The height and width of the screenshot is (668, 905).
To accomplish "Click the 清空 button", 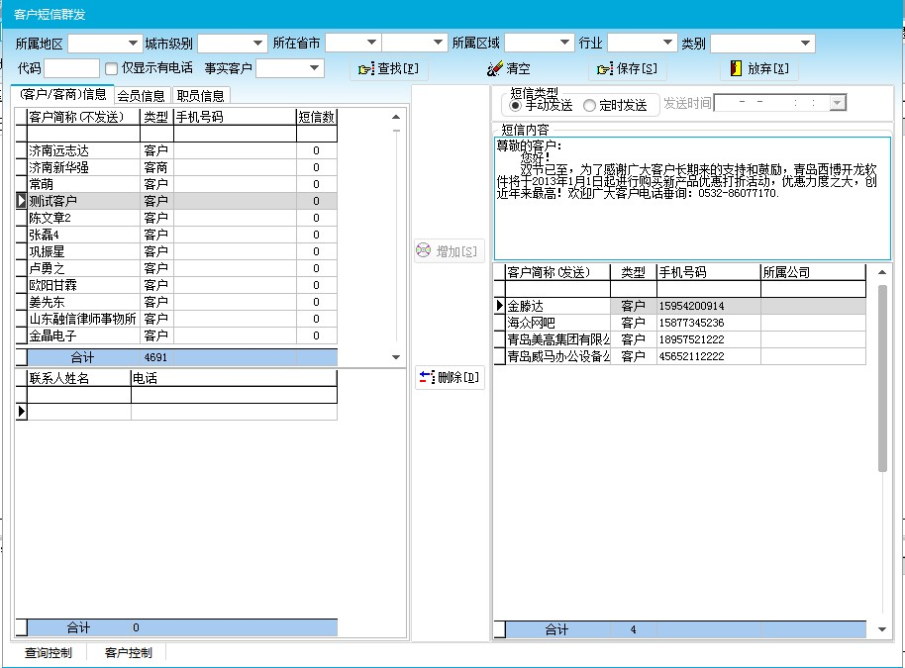I will pyautogui.click(x=509, y=68).
